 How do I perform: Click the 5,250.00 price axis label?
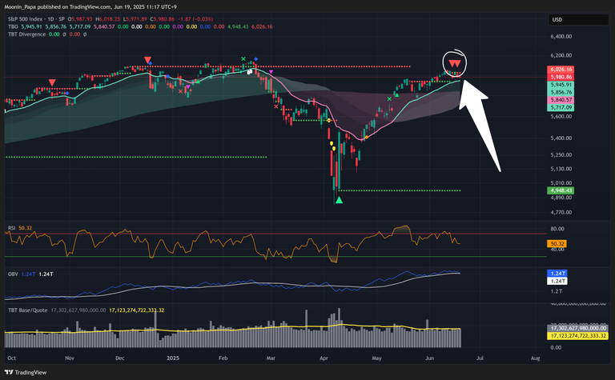click(561, 154)
